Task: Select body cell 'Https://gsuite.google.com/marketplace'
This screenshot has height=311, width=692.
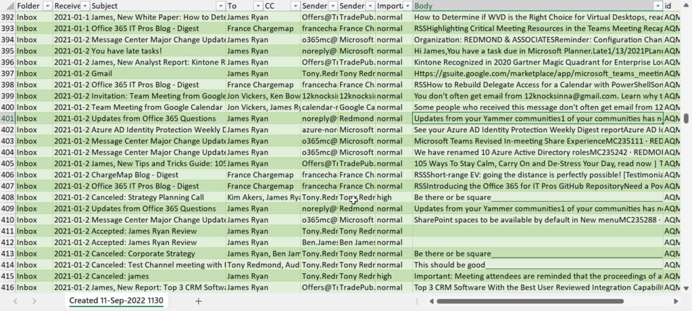Action: [538, 74]
